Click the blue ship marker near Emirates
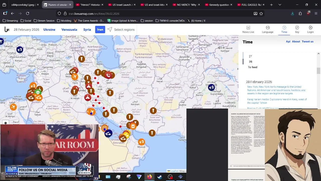 (x=108, y=133)
